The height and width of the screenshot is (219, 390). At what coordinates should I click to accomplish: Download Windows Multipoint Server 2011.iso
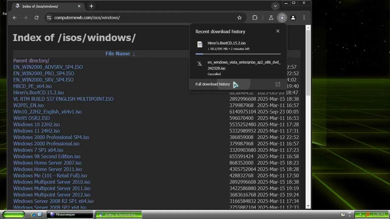52,188
